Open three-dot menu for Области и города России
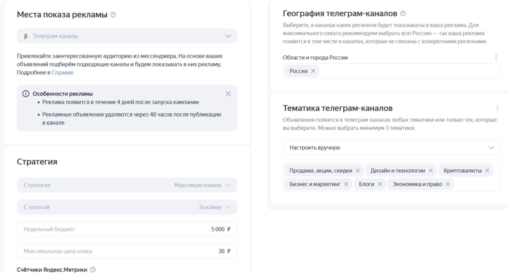 coord(496,58)
